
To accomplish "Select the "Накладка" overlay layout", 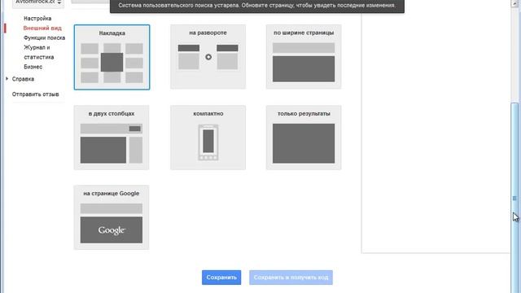I will tap(112, 57).
